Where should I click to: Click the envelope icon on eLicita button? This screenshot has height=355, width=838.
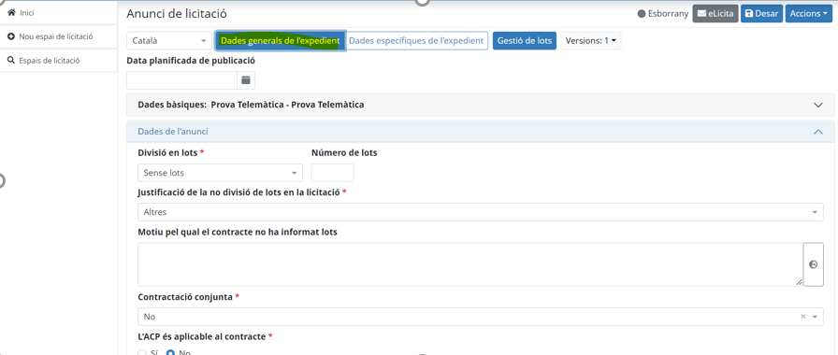click(701, 14)
